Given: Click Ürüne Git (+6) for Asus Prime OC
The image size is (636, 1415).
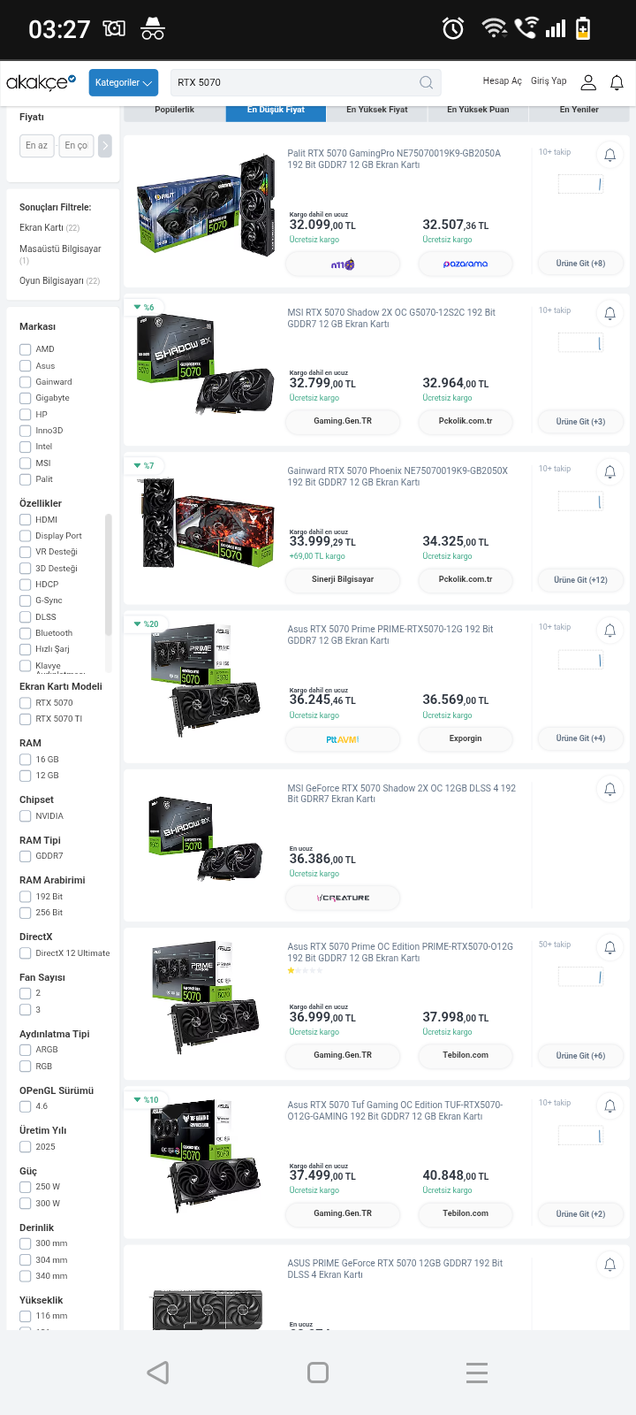Looking at the screenshot, I should [x=580, y=1055].
